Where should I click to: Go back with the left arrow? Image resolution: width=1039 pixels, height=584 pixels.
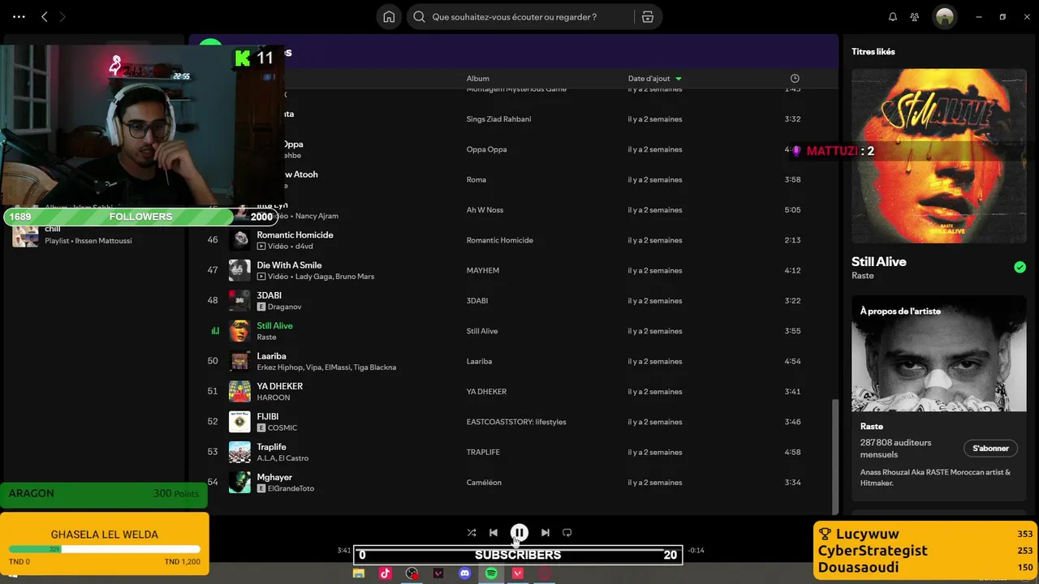click(x=45, y=16)
